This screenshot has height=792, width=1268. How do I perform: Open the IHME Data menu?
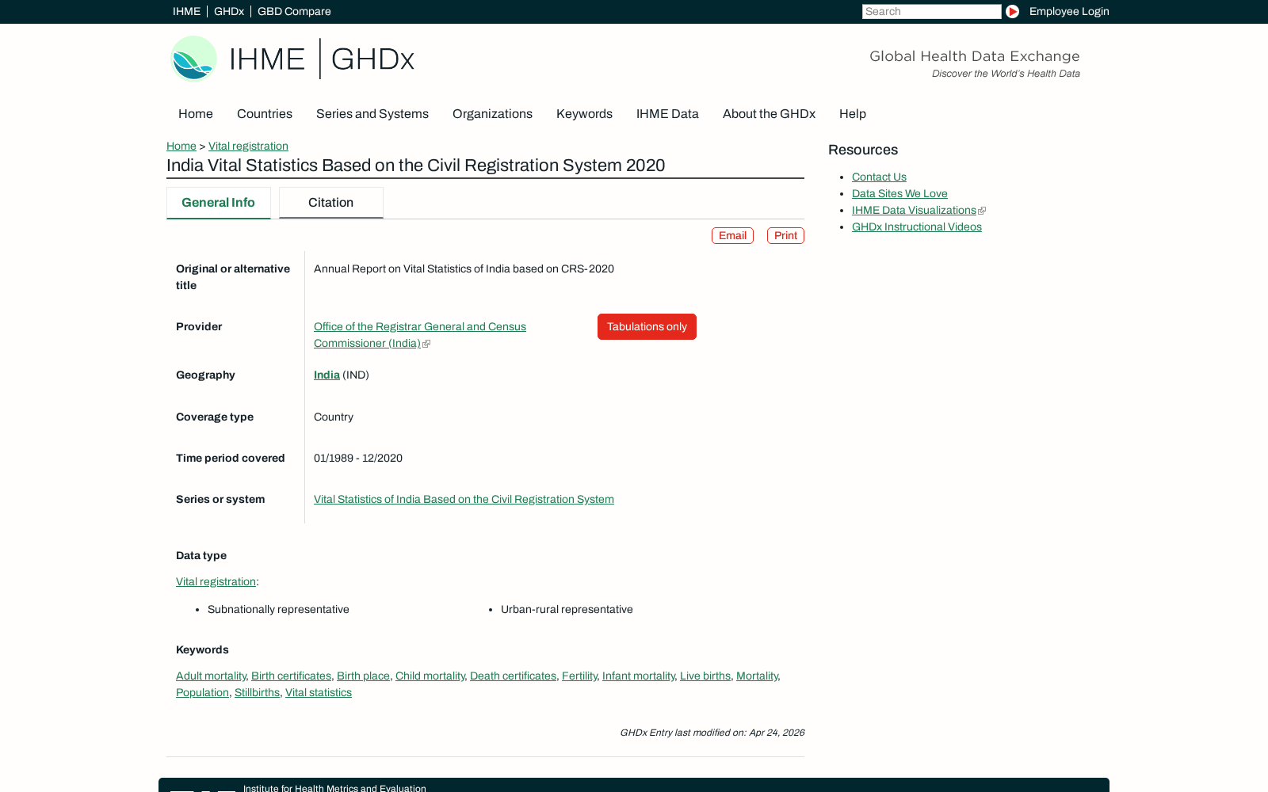point(667,113)
